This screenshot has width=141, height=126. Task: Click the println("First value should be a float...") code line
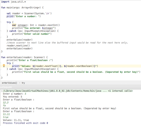pyautogui.click(x=76, y=72)
